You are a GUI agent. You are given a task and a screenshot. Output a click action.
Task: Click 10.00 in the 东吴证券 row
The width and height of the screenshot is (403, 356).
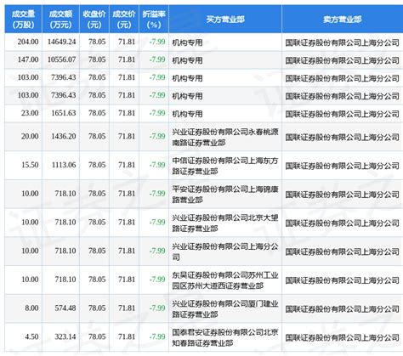[30, 280]
